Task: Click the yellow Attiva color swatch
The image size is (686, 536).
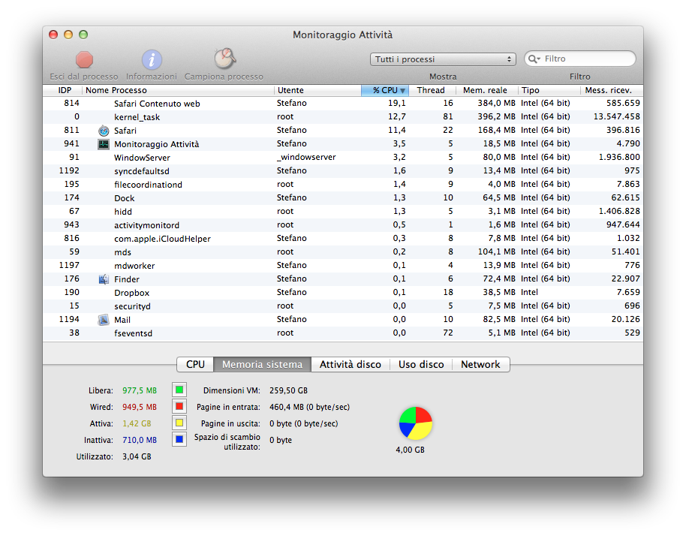Action: (x=179, y=423)
